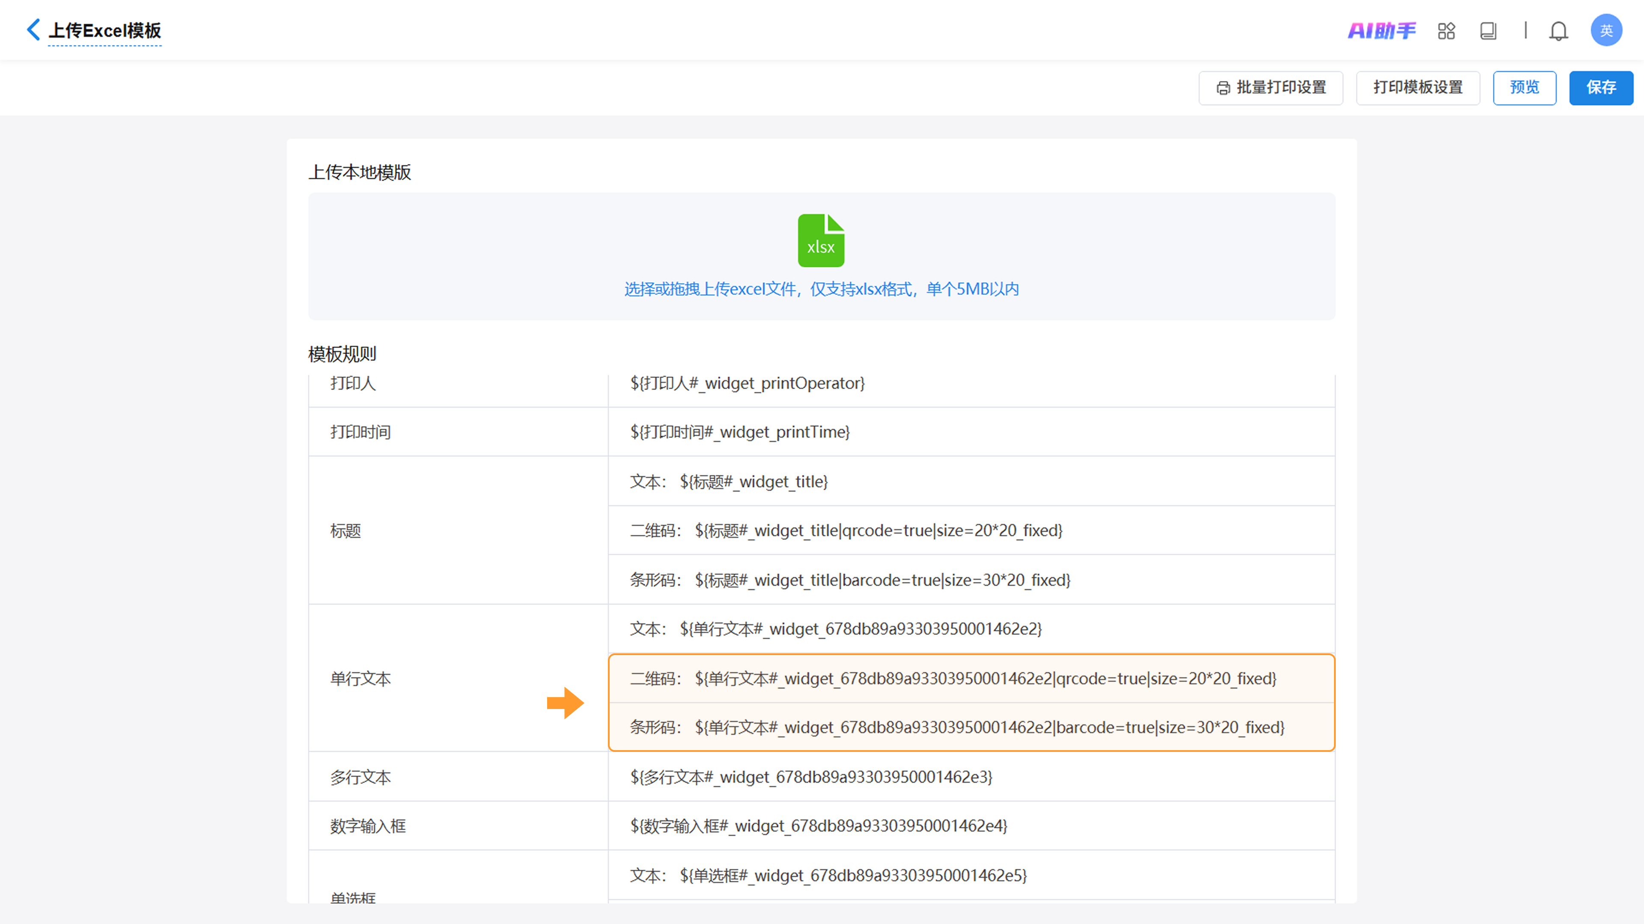Click the orange arrow pointer
The image size is (1644, 924).
(x=565, y=703)
